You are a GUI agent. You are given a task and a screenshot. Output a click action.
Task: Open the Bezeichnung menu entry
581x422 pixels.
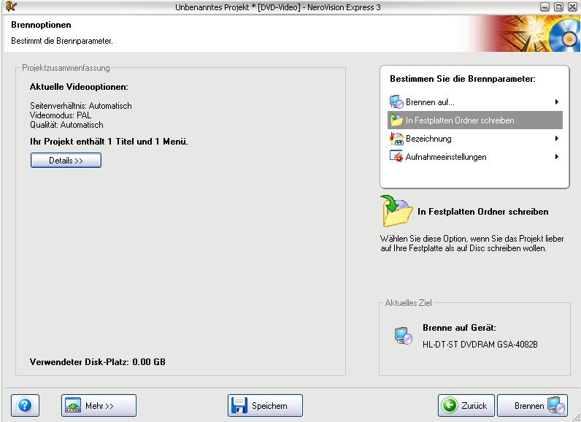pos(475,139)
